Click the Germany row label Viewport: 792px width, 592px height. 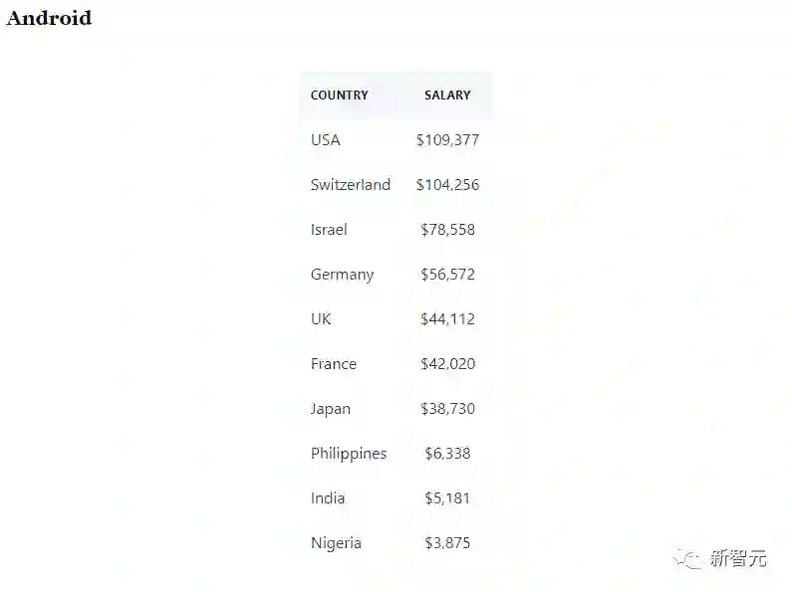pyautogui.click(x=342, y=275)
